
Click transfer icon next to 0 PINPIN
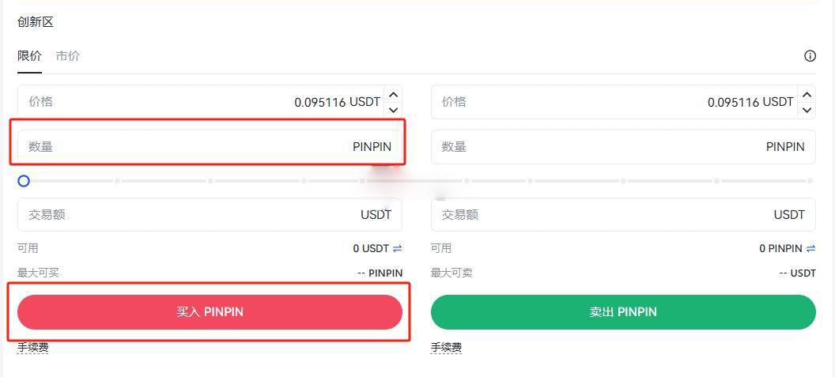pyautogui.click(x=810, y=248)
